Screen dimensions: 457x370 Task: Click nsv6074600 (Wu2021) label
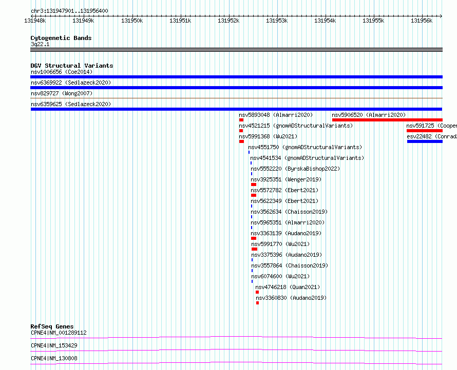(281, 276)
